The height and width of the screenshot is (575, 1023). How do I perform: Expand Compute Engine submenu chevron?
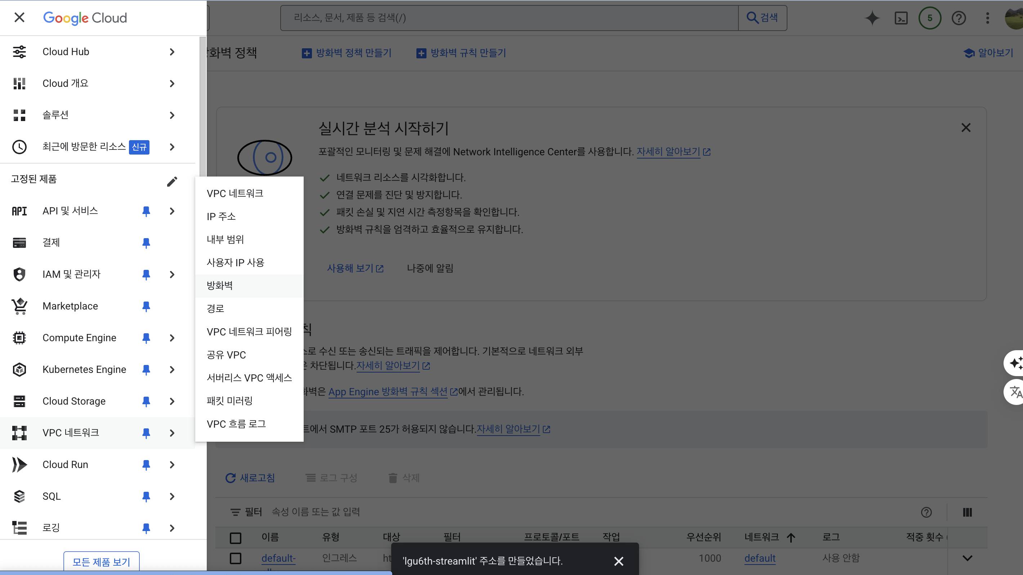click(x=172, y=338)
